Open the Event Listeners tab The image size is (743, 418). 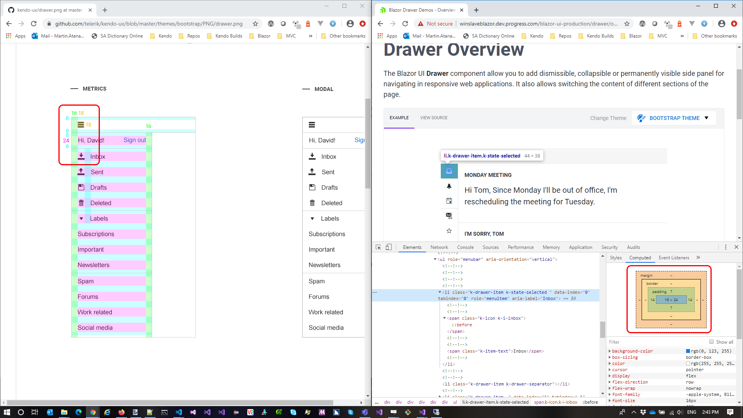[x=674, y=257]
